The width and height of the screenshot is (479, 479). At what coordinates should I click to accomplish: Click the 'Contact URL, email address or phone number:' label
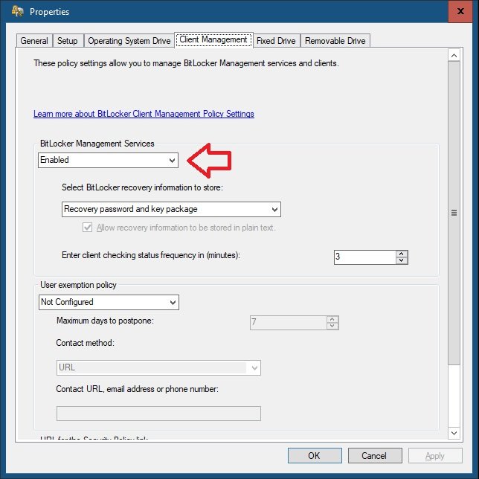click(x=137, y=389)
